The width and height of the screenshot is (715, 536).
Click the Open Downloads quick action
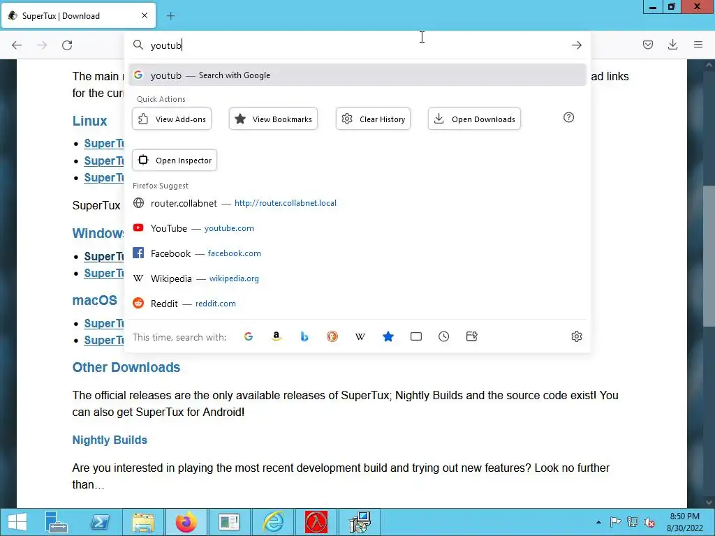(474, 119)
